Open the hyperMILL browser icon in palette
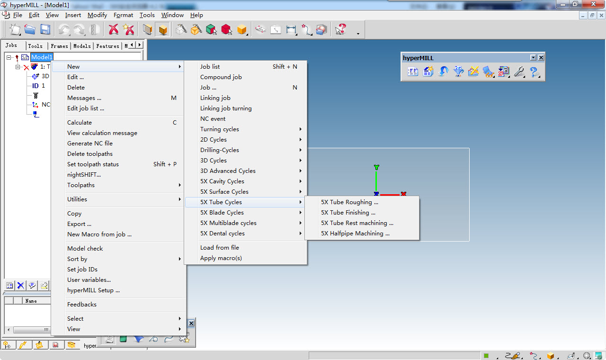Viewport: 606px width, 360px height. click(413, 72)
